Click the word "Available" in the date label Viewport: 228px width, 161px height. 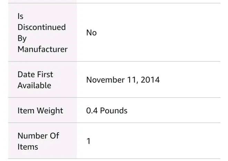point(34,85)
